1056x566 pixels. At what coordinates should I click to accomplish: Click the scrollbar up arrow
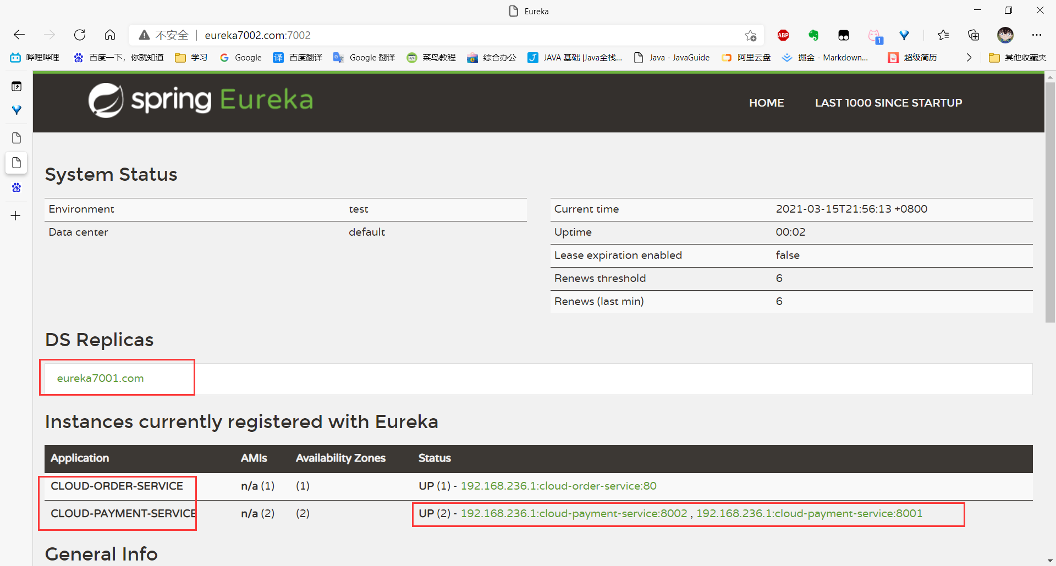point(1050,77)
